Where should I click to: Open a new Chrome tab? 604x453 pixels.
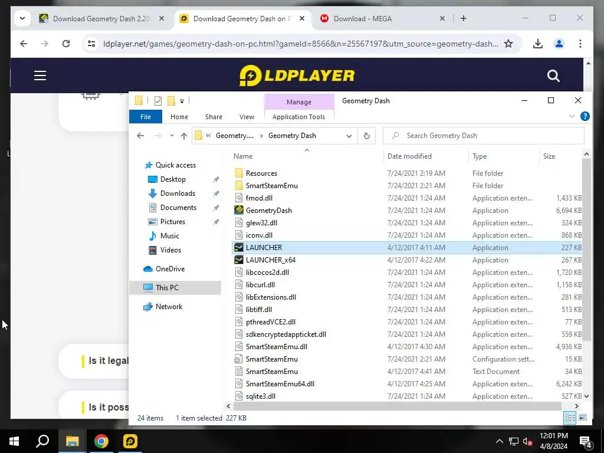[x=464, y=18]
